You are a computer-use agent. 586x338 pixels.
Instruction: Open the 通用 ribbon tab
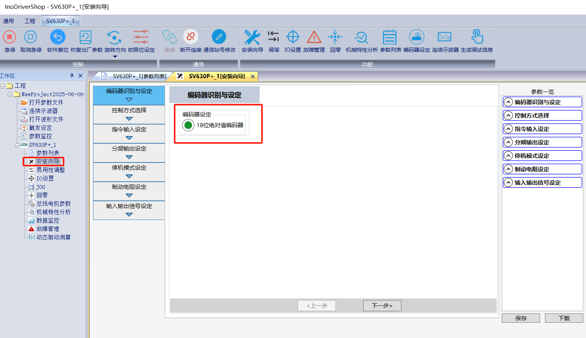[x=8, y=21]
